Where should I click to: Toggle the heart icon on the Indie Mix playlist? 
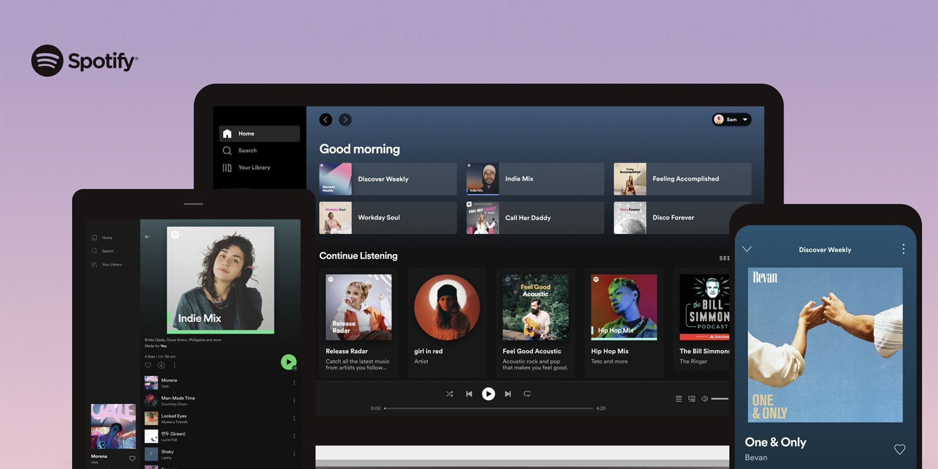pyautogui.click(x=148, y=365)
